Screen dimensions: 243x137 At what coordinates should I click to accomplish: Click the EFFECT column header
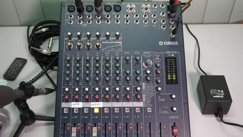click(x=147, y=53)
